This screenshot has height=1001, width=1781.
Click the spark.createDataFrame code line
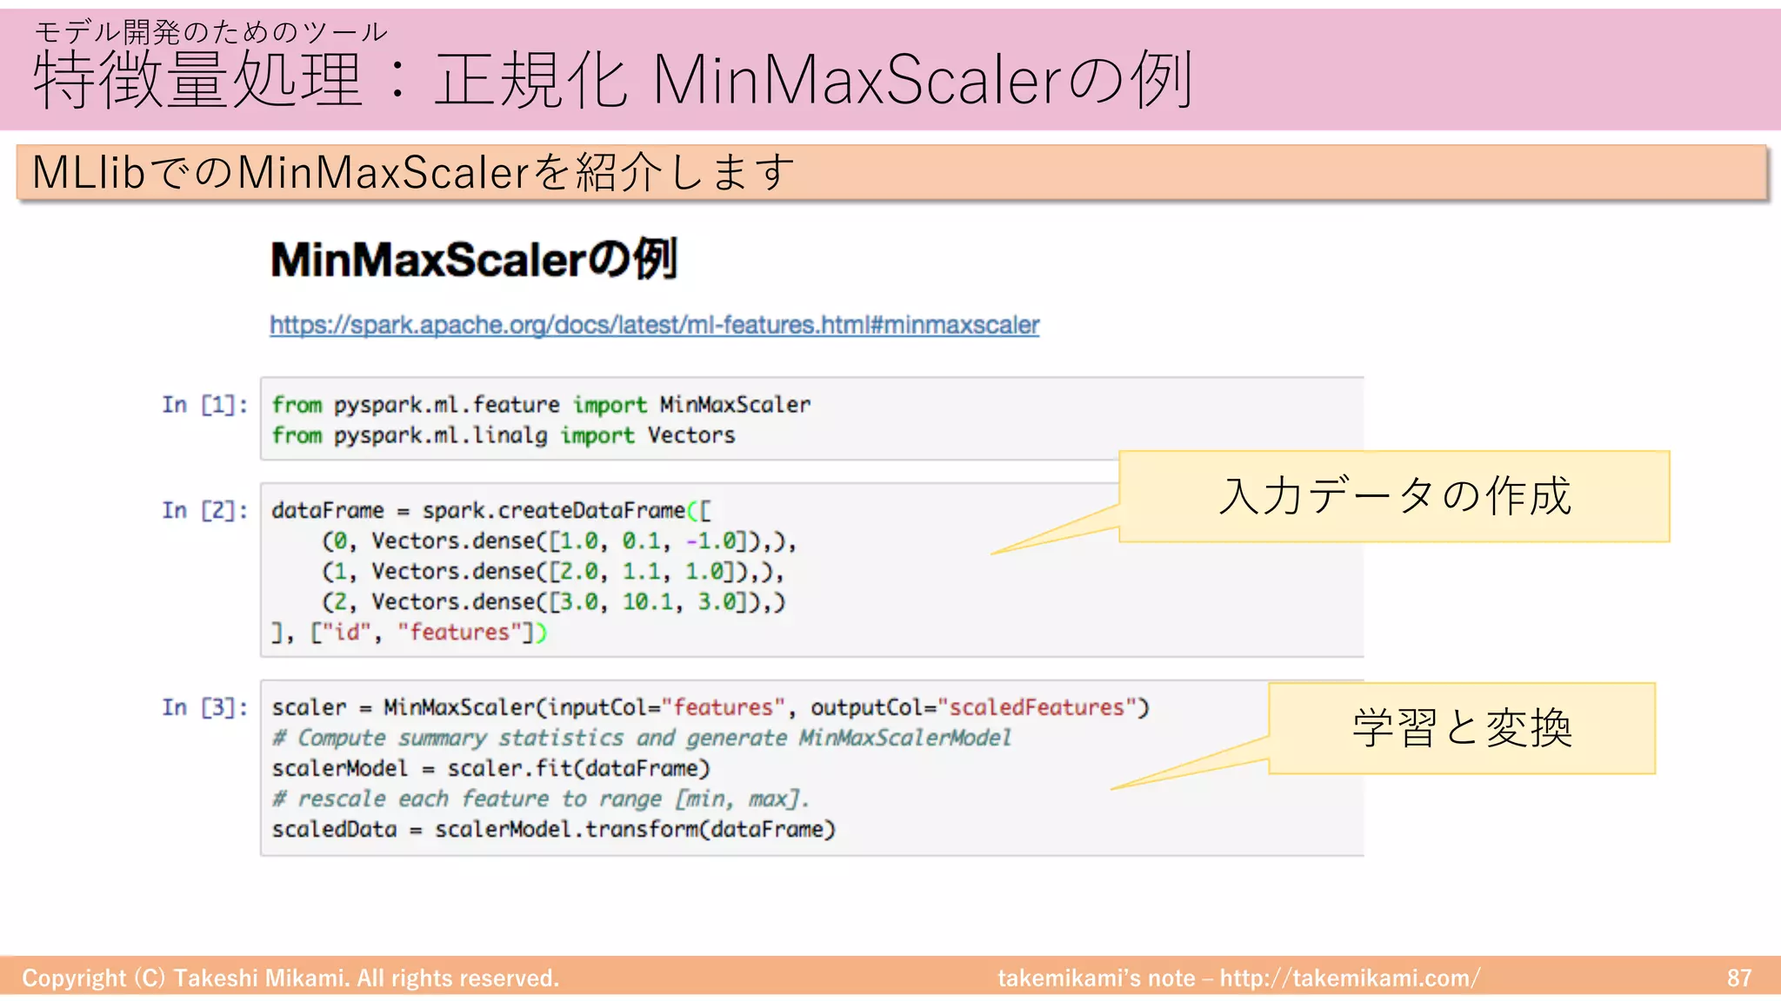point(491,510)
